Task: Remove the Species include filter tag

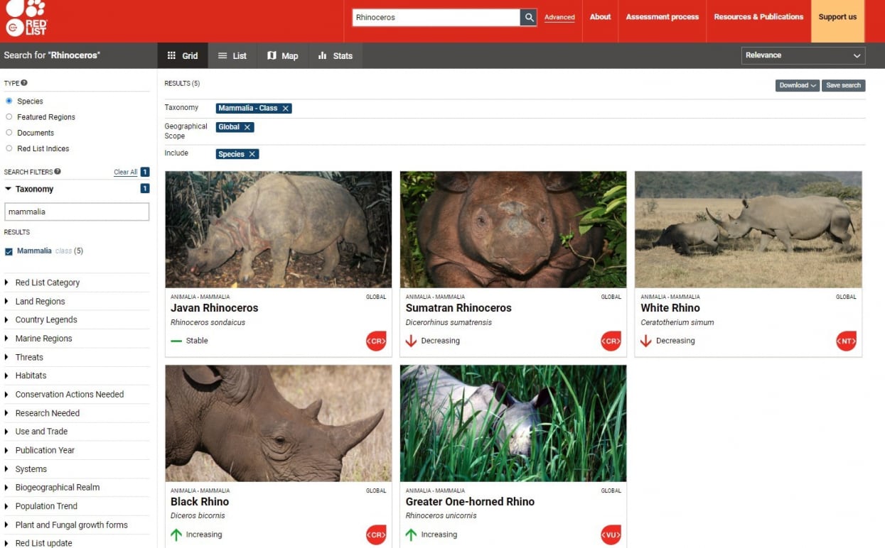Action: click(x=252, y=154)
